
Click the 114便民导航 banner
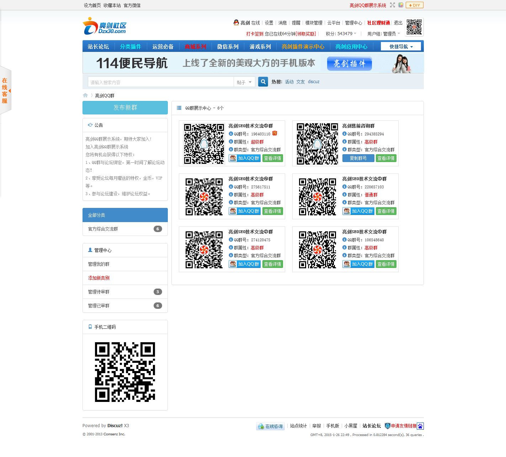253,63
